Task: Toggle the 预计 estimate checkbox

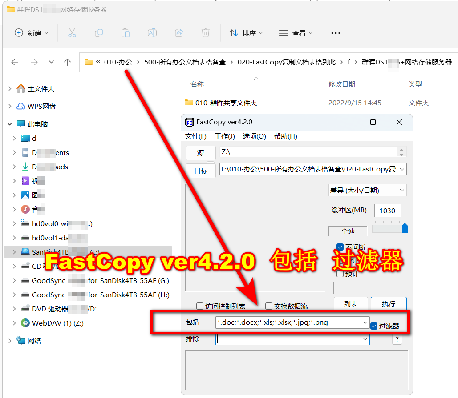Action: tap(340, 274)
